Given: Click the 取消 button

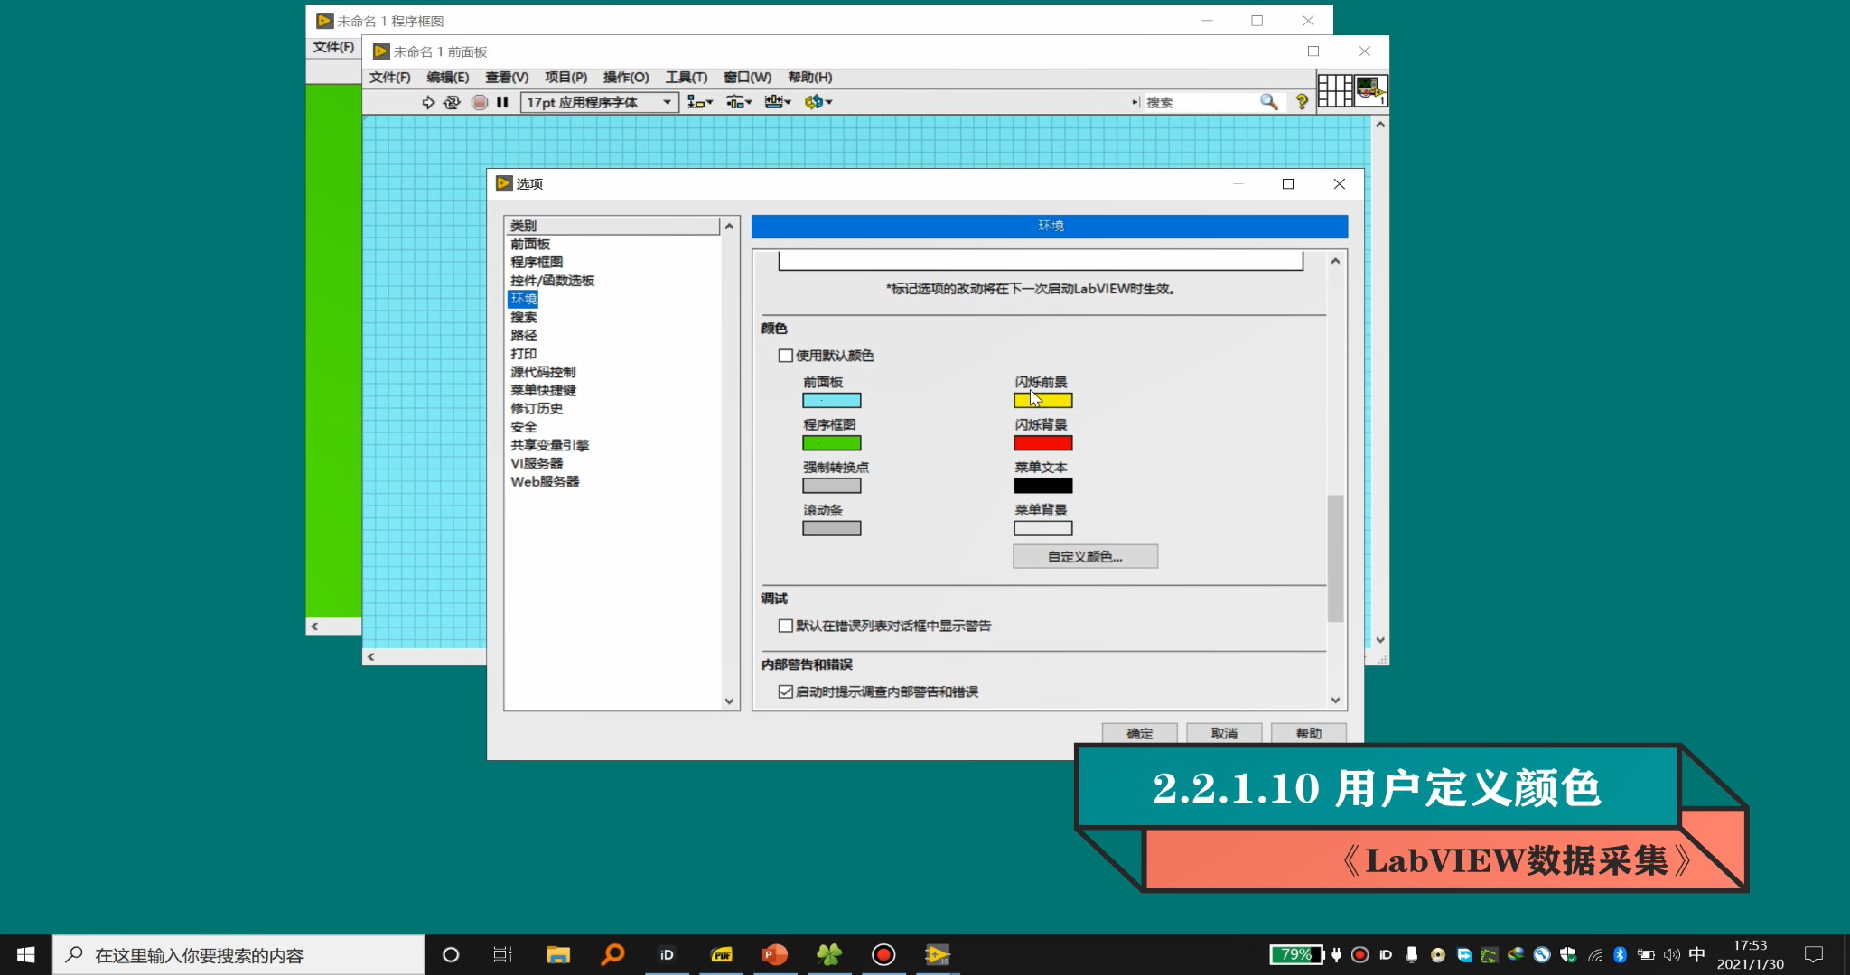Looking at the screenshot, I should tap(1224, 733).
